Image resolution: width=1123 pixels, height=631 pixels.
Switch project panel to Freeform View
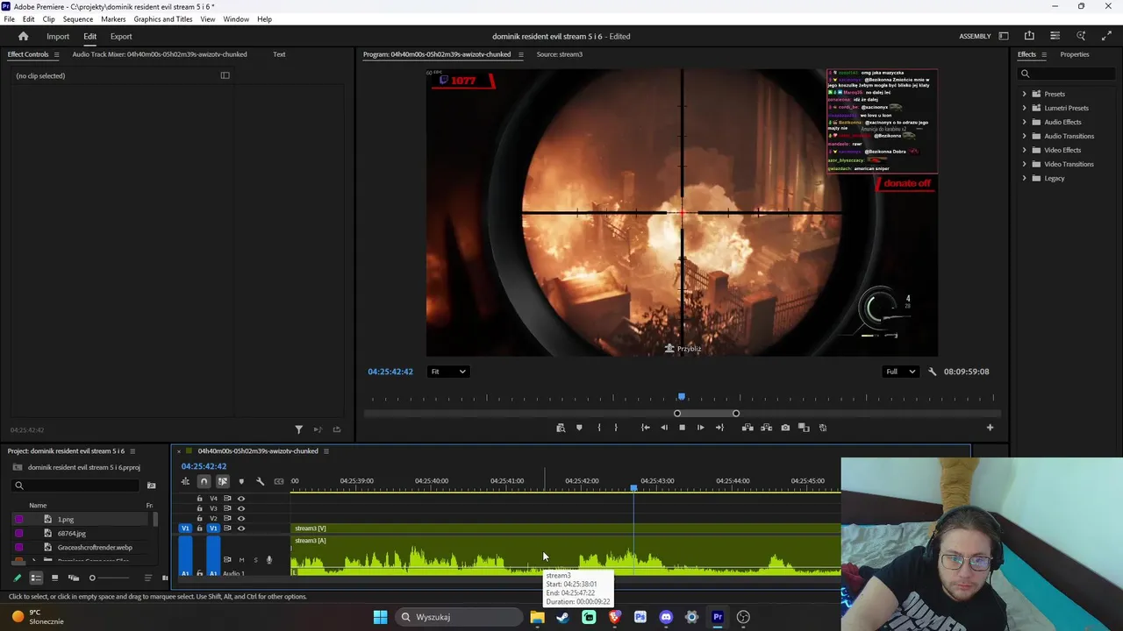73,578
